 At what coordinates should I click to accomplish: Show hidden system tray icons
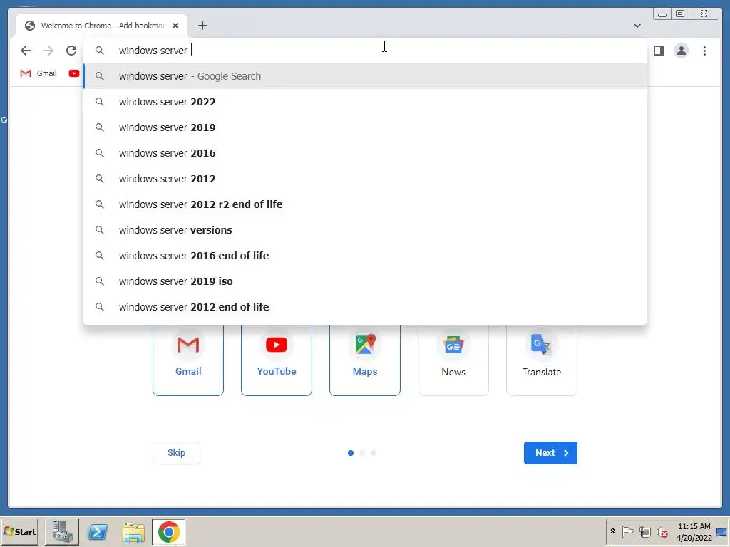(612, 531)
